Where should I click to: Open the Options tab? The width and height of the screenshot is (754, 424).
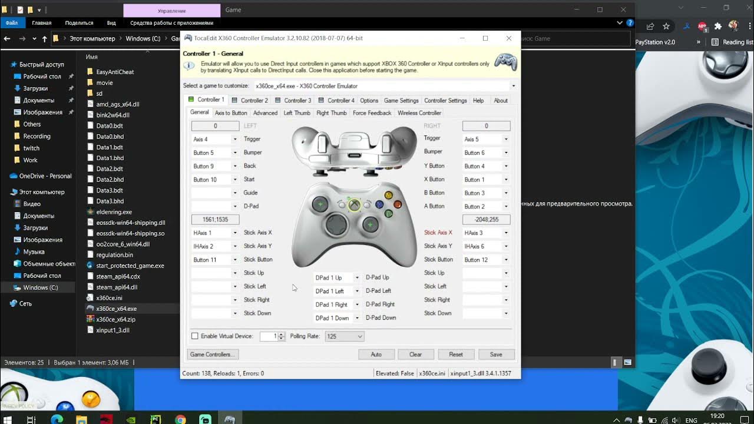coord(369,101)
